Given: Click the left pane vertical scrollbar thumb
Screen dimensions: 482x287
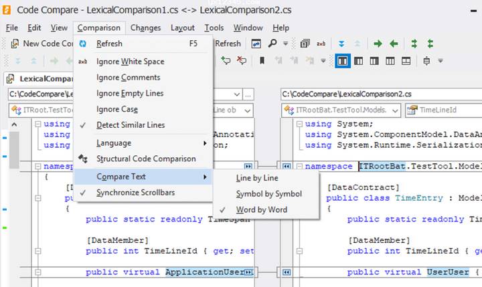Looking at the screenshot, I should (14, 150).
